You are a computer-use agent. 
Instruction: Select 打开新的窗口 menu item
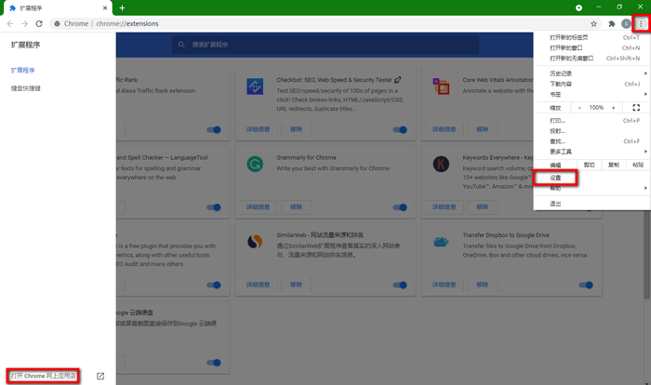pos(592,47)
